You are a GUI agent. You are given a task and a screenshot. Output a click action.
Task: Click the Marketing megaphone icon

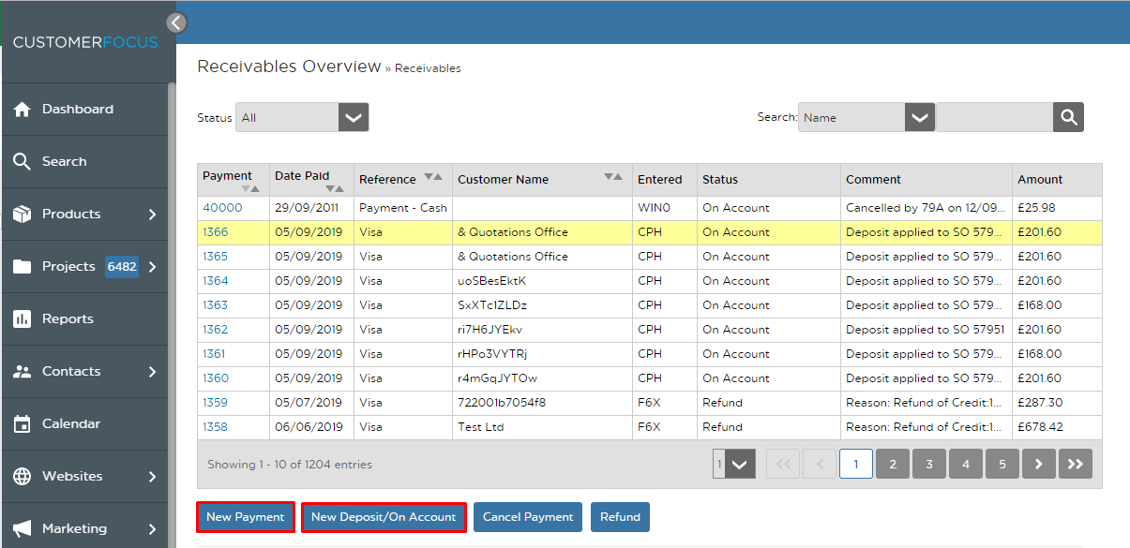point(23,528)
